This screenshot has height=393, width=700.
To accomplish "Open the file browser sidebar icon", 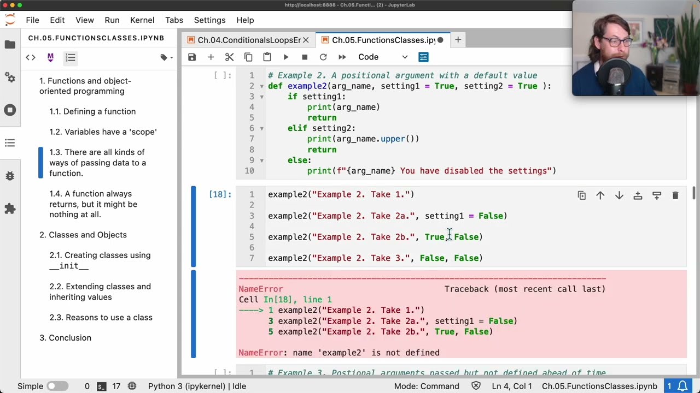I will [x=10, y=45].
